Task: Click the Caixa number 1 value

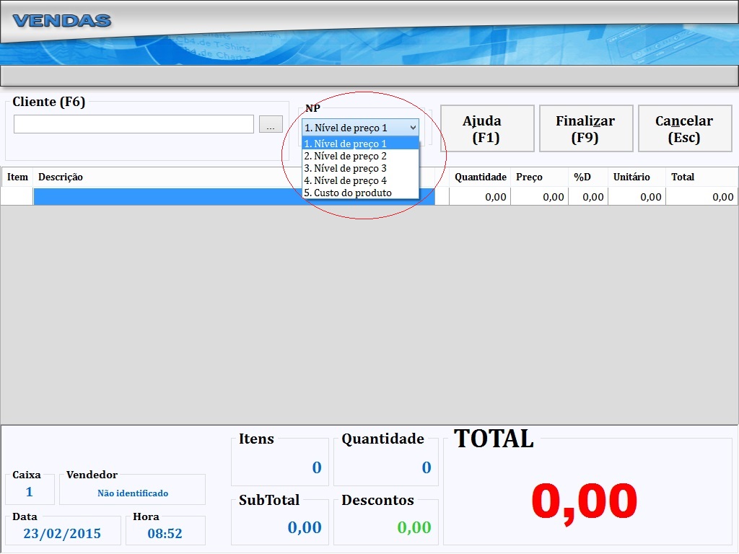Action: (29, 492)
